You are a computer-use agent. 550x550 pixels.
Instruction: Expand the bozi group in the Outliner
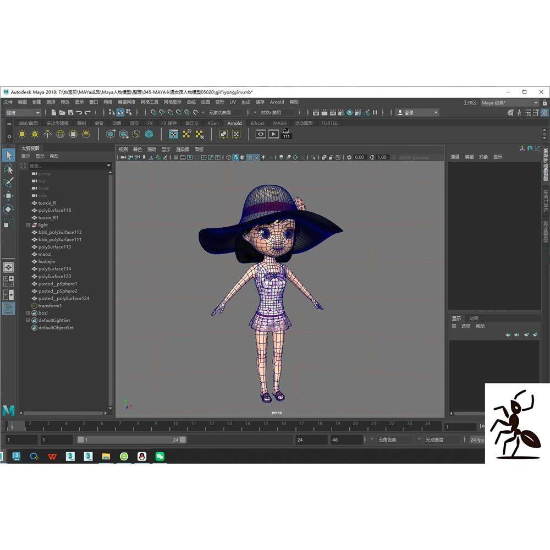[28, 312]
